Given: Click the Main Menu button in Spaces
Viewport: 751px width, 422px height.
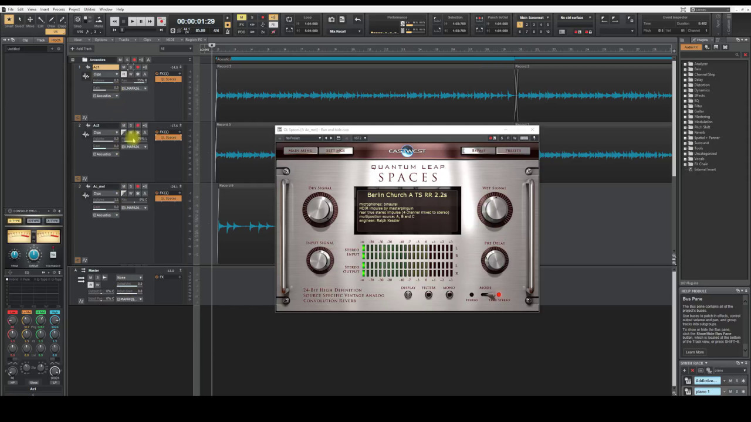Looking at the screenshot, I should pyautogui.click(x=300, y=151).
